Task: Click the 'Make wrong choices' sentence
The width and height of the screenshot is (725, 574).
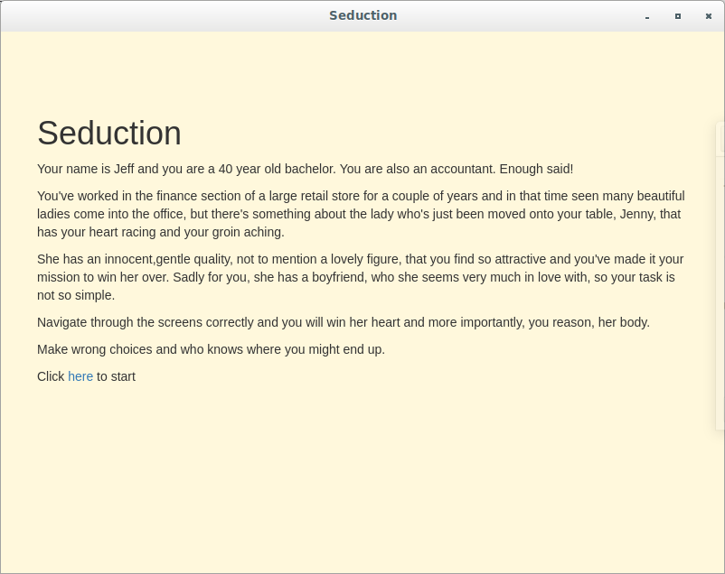Action: click(211, 349)
